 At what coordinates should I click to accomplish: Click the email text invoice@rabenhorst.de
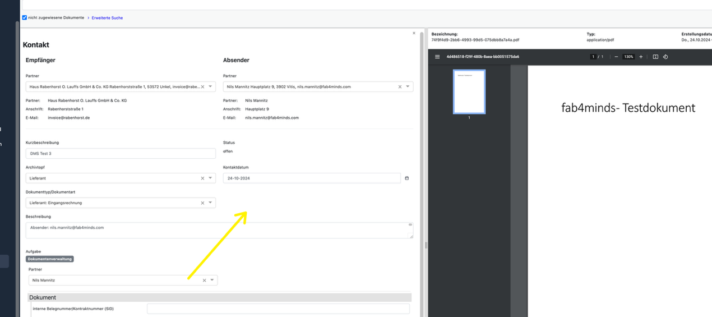(x=69, y=118)
